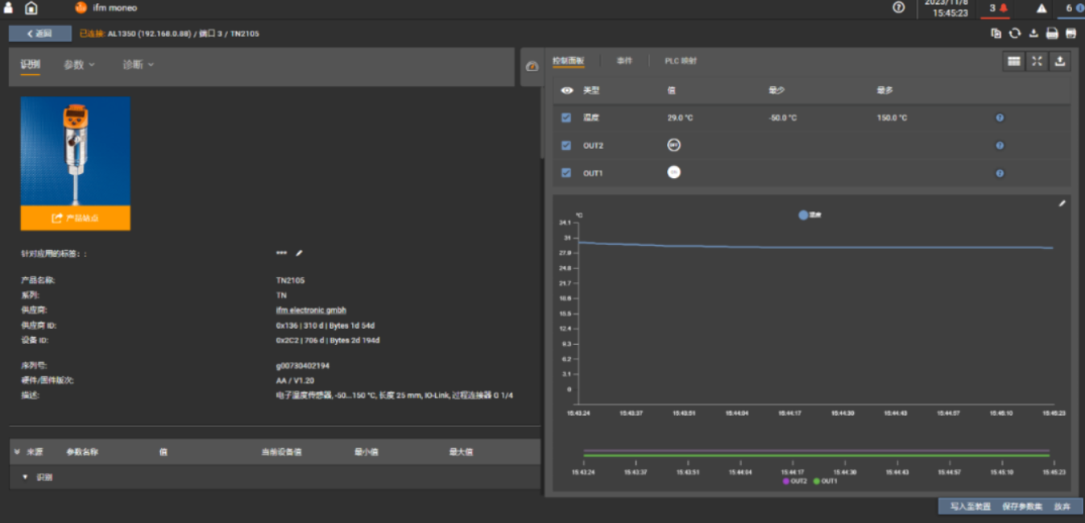Click the orange product site button
1085x523 pixels.
(x=75, y=218)
